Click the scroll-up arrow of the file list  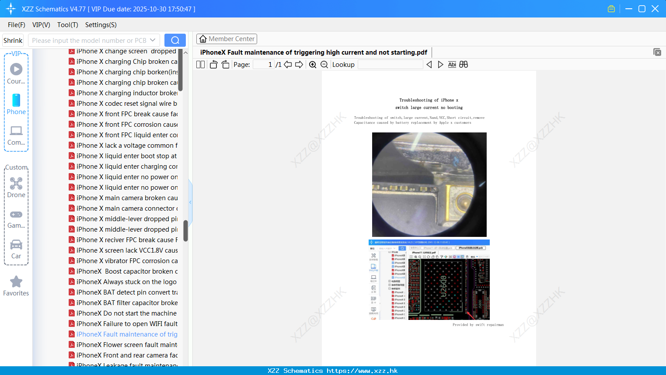[185, 52]
